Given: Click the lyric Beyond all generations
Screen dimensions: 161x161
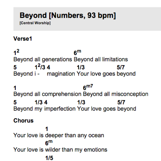Looking at the screenshot, I should coord(43,59).
